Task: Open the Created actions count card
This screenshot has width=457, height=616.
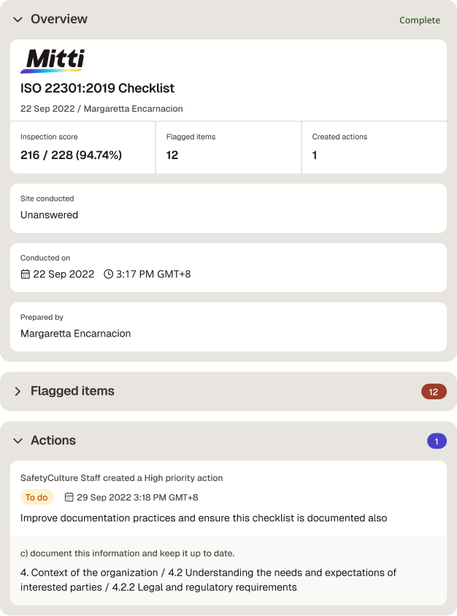Action: pyautogui.click(x=375, y=147)
